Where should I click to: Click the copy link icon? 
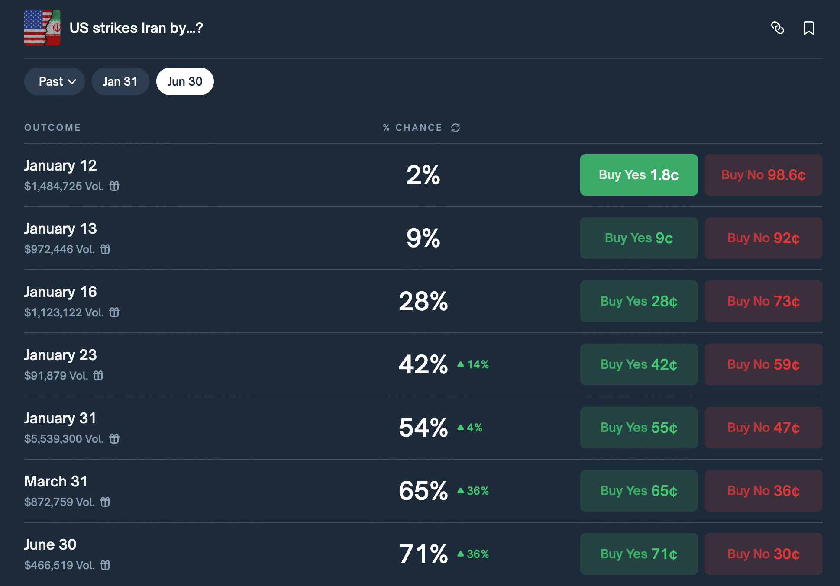pos(778,28)
